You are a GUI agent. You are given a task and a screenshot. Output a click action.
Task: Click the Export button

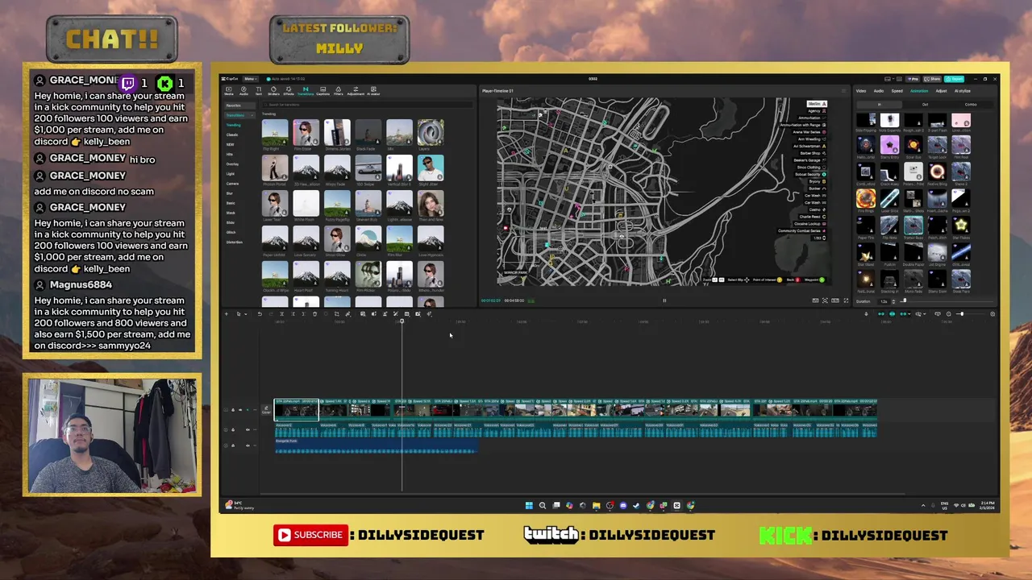click(x=955, y=79)
